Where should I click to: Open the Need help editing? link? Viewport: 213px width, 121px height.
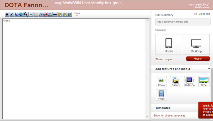click(x=198, y=4)
